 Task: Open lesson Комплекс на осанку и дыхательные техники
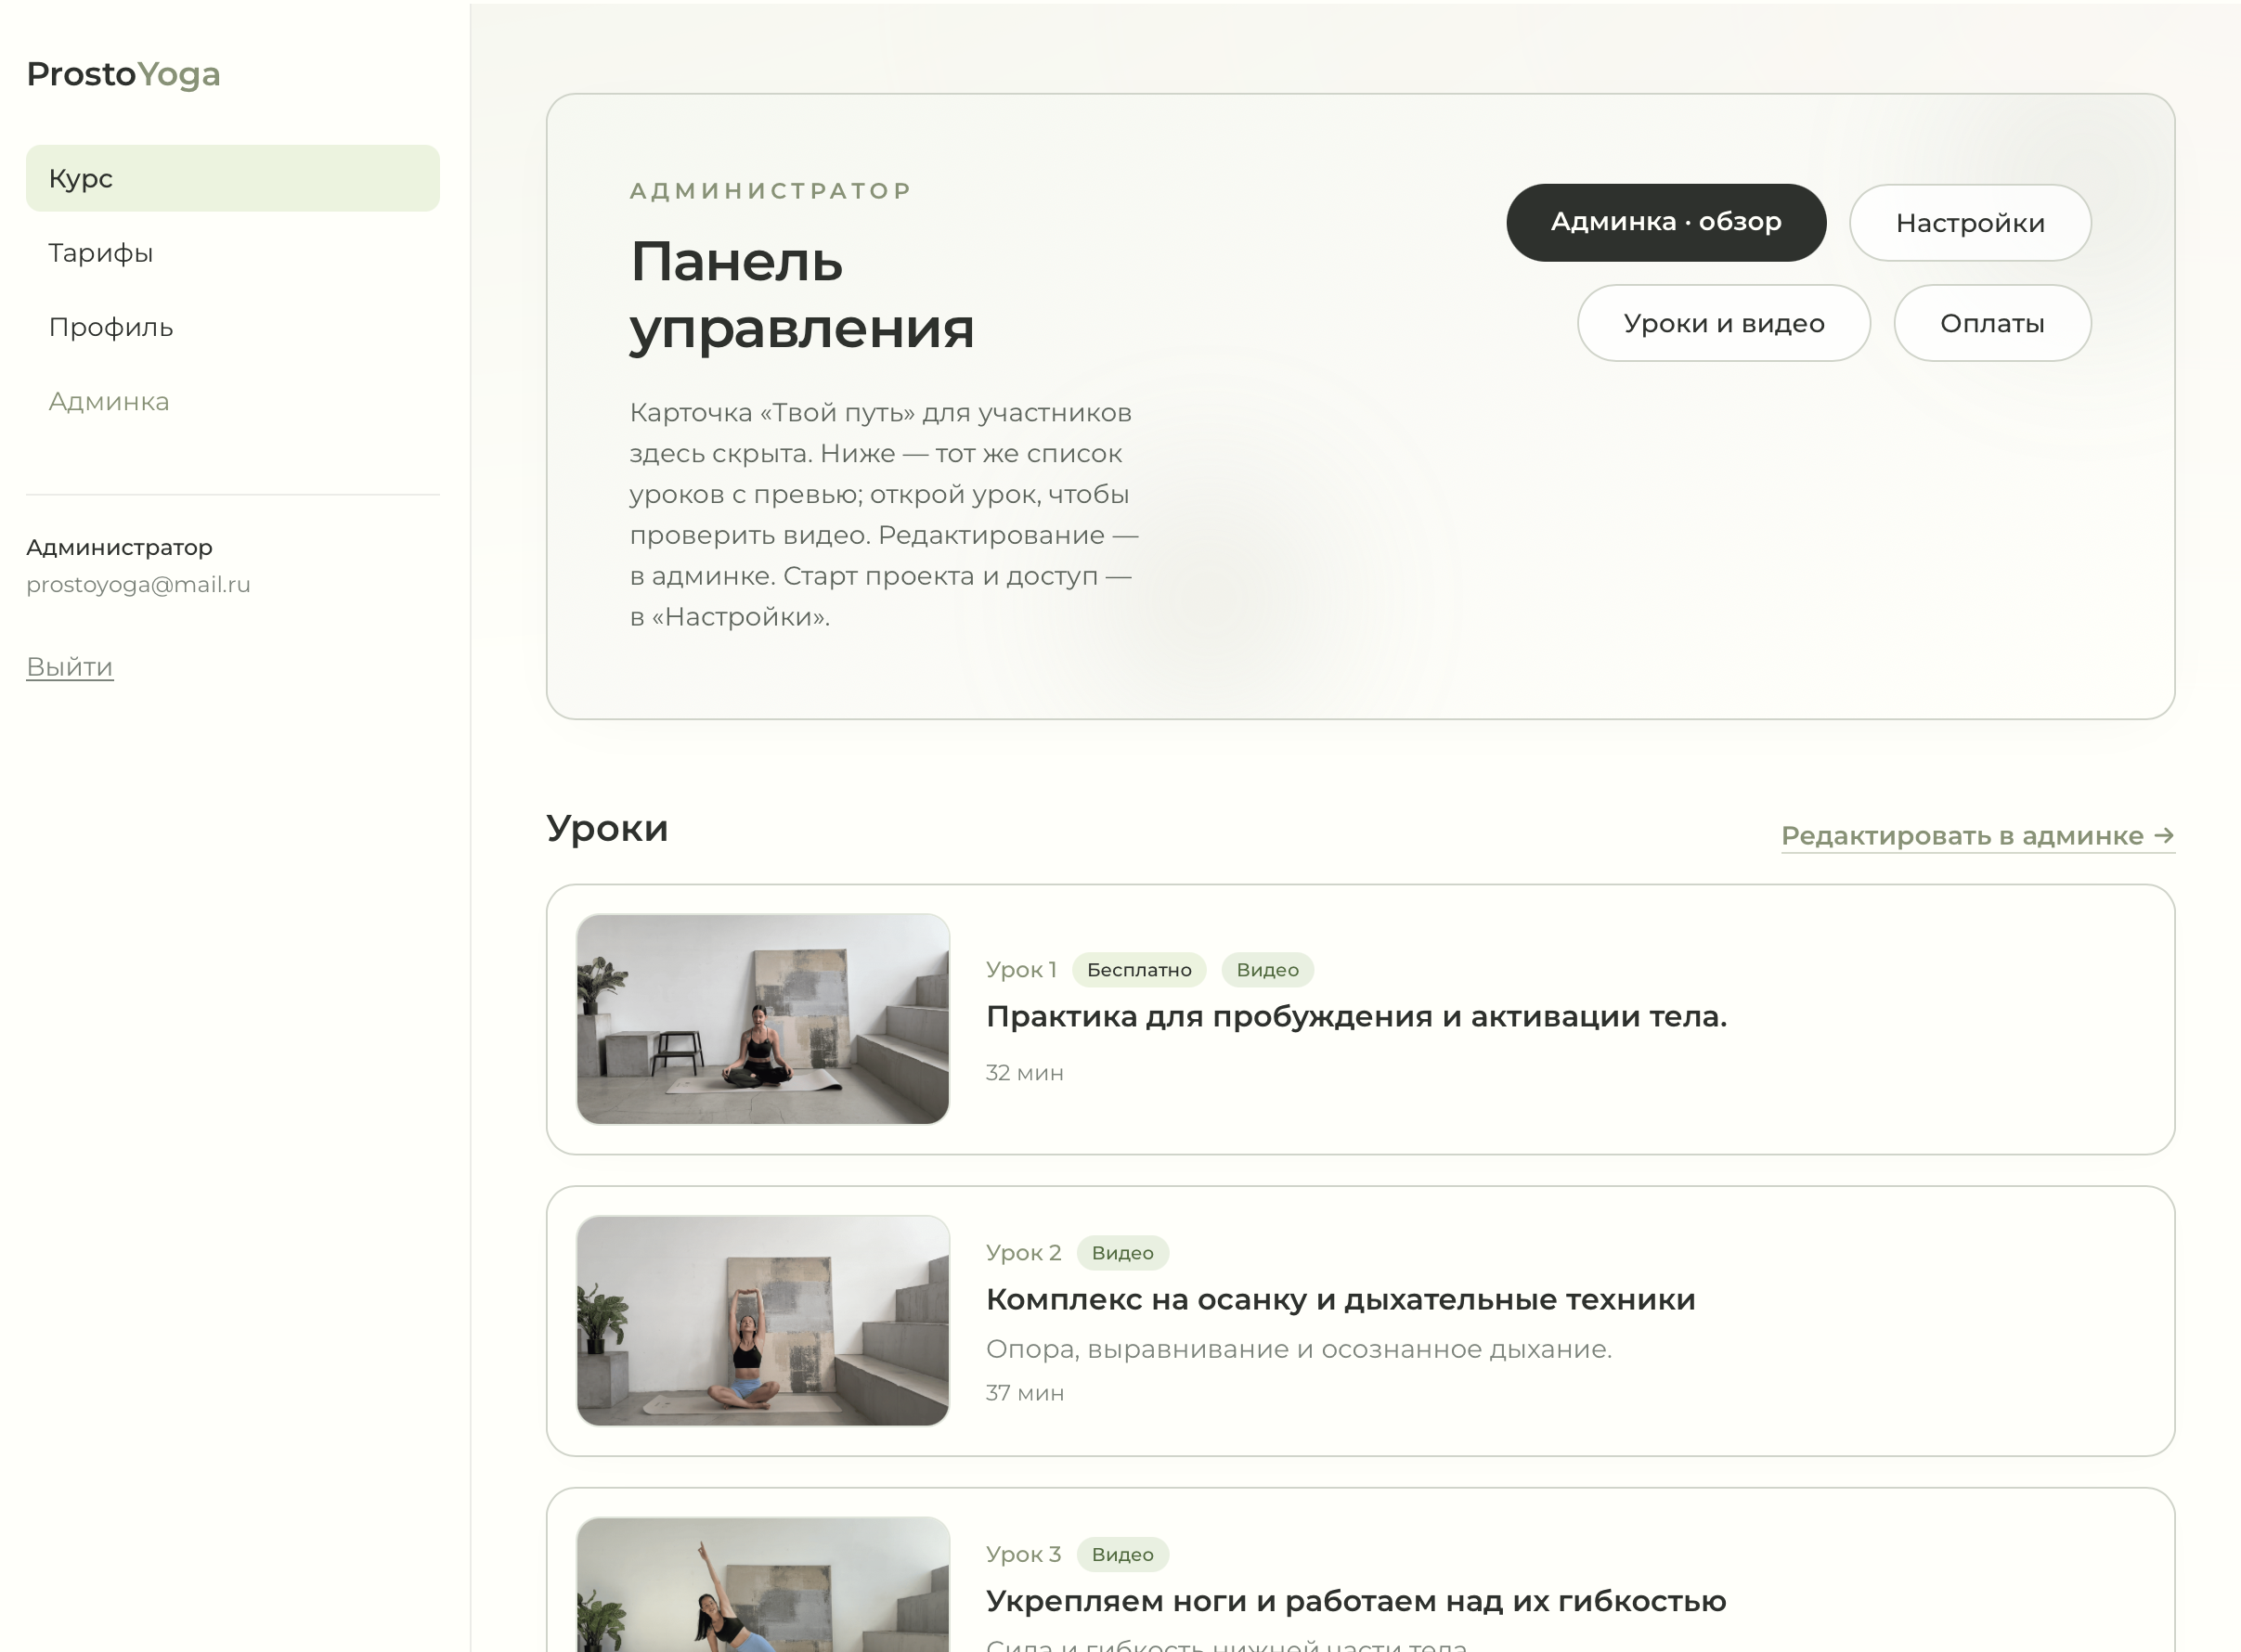pyautogui.click(x=1341, y=1300)
